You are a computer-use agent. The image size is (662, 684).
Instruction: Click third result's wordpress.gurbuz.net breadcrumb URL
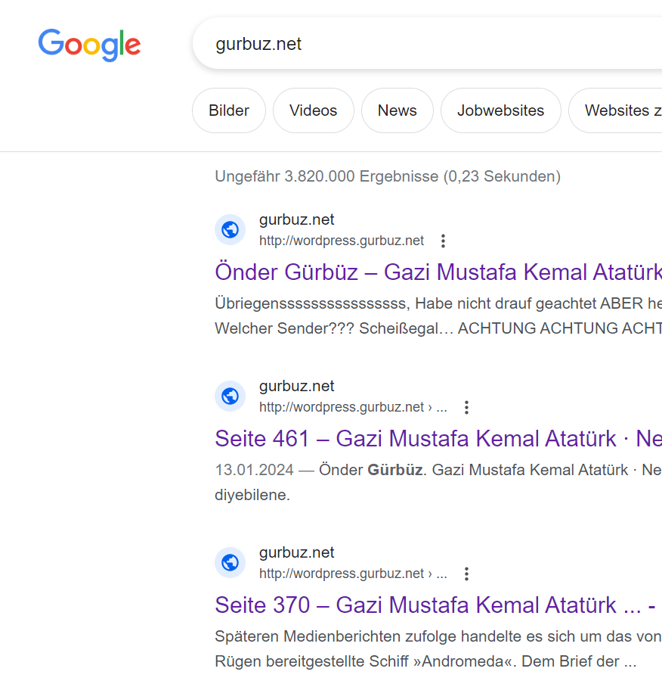click(342, 574)
